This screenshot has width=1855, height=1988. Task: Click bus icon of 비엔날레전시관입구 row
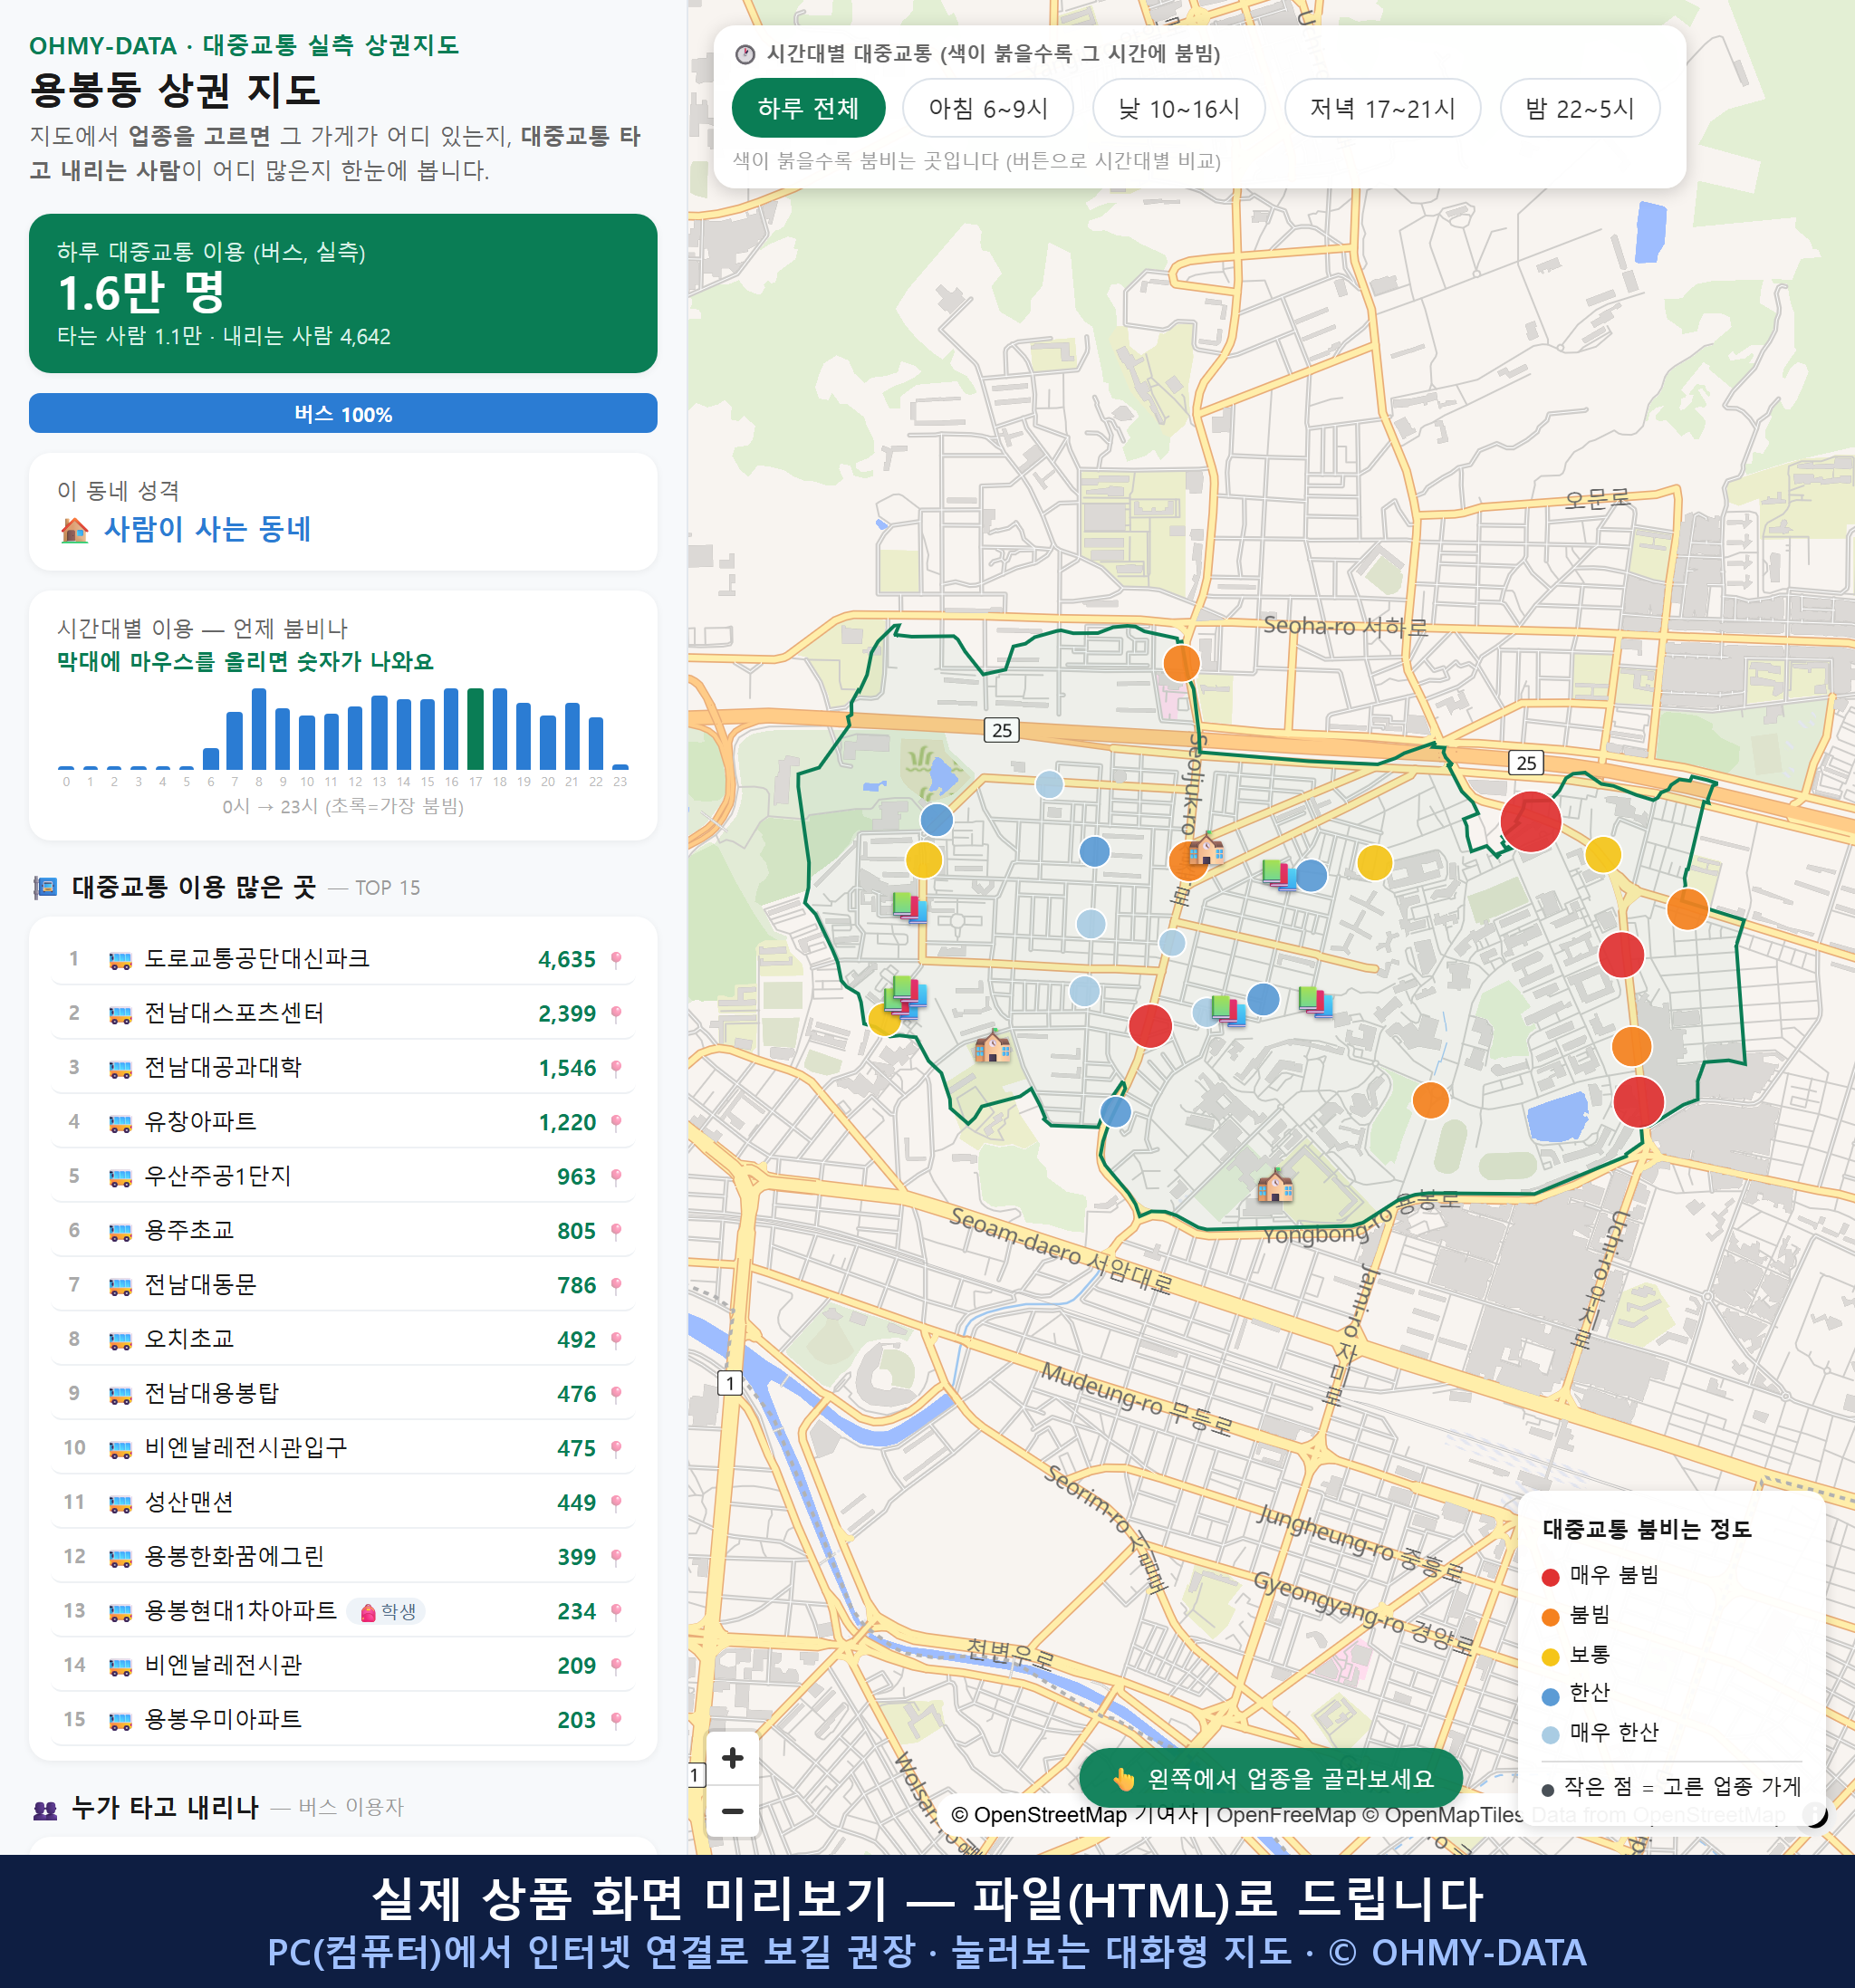point(120,1449)
